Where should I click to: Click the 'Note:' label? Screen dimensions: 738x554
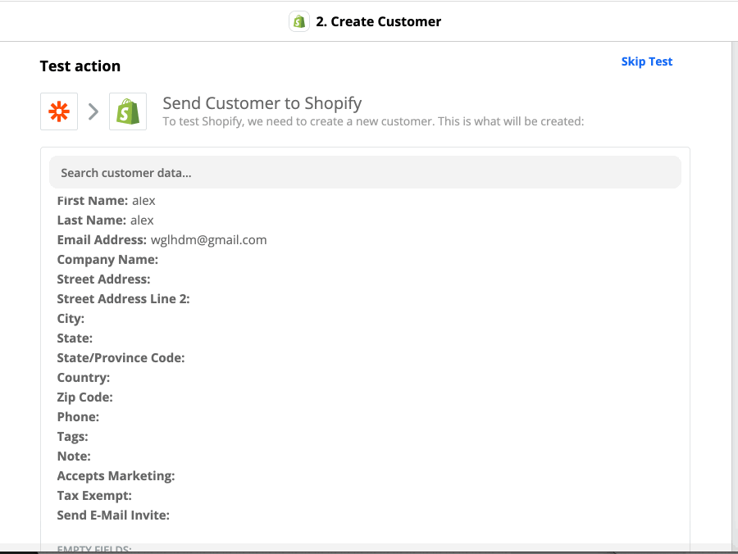click(74, 456)
